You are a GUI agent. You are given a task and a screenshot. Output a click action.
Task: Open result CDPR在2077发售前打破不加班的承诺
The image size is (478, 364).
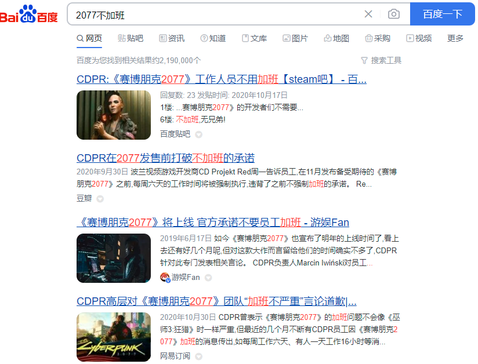[x=165, y=158]
